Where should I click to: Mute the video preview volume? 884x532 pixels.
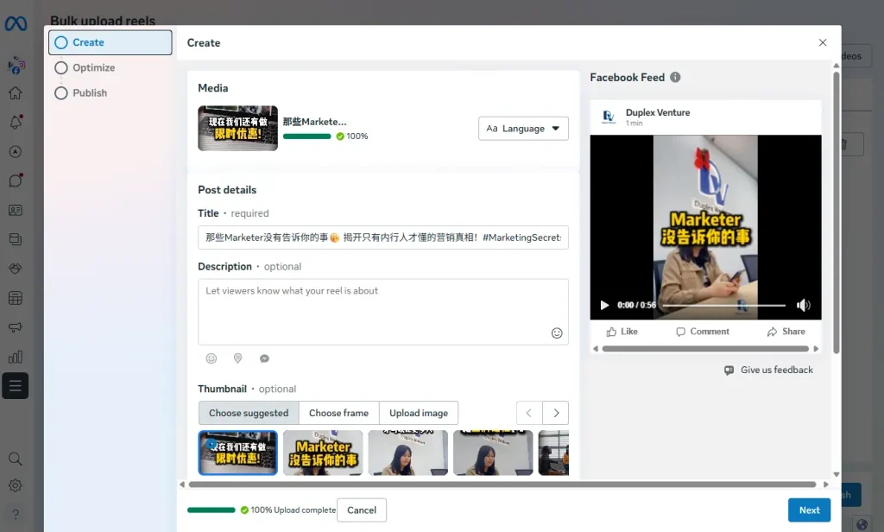(803, 305)
